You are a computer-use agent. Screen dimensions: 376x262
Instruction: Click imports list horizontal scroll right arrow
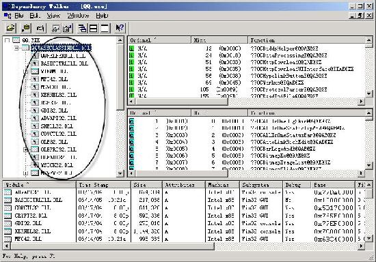[x=362, y=102]
